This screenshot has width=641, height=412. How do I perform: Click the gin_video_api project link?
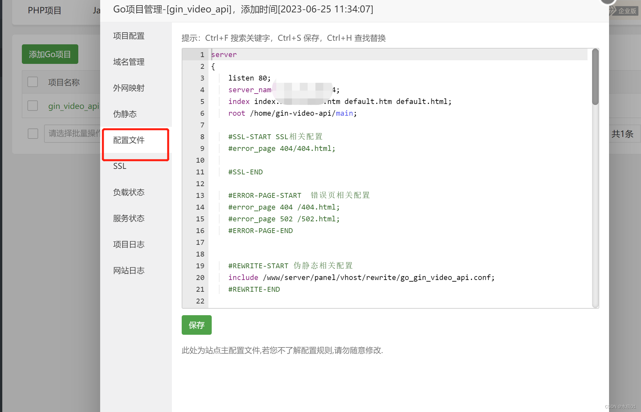click(73, 106)
